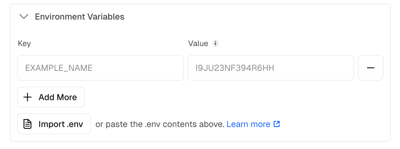Click the info icon beside Value
Viewport: 400px width, 149px height.
pyautogui.click(x=216, y=43)
